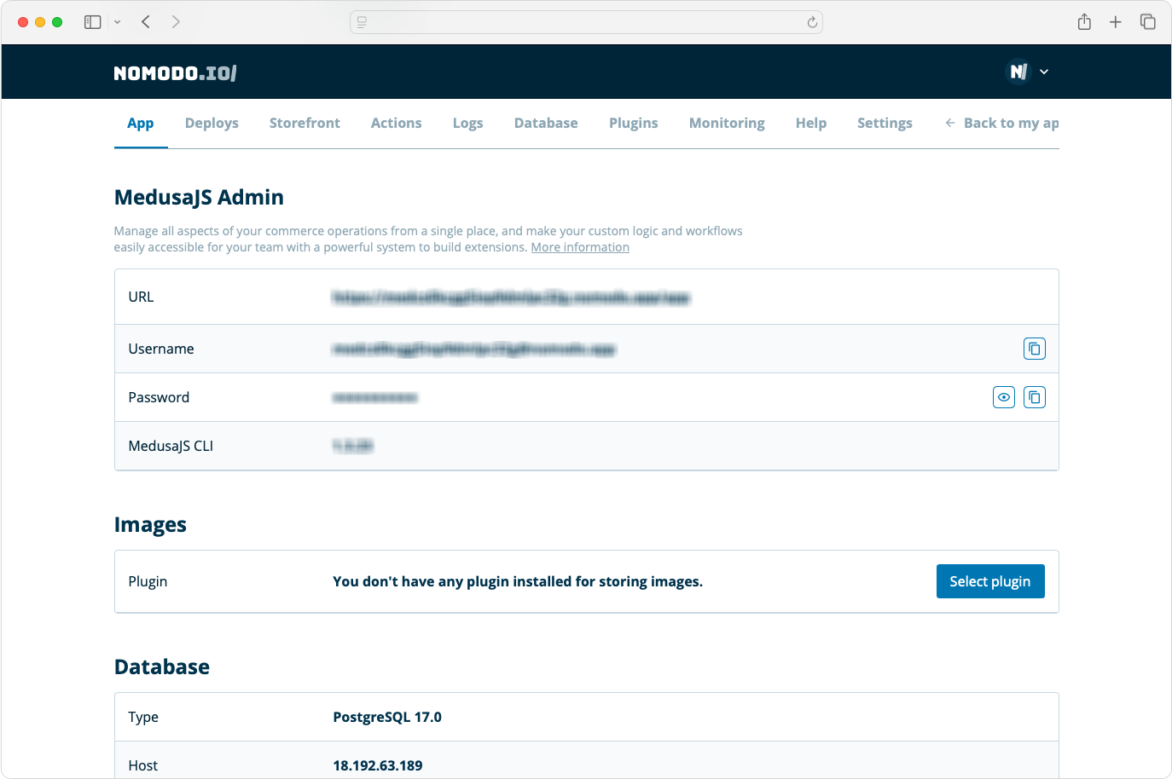This screenshot has width=1172, height=779.
Task: Click the browser share icon
Action: coord(1084,21)
